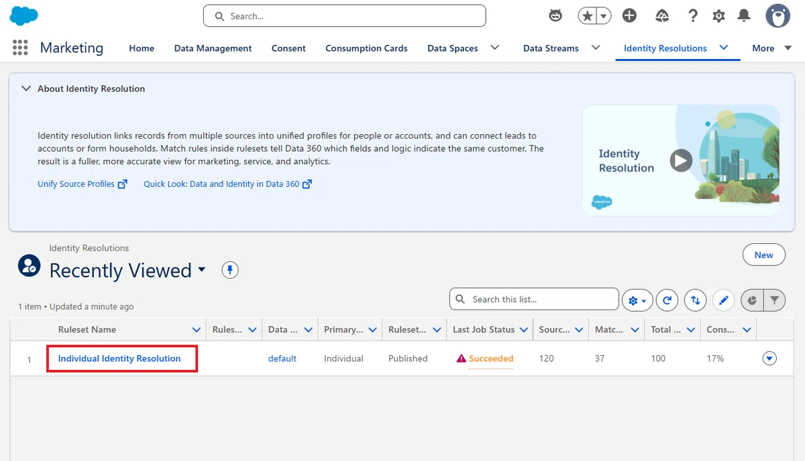This screenshot has width=805, height=461.
Task: Open the Astro mascot guidance icon
Action: [x=555, y=15]
